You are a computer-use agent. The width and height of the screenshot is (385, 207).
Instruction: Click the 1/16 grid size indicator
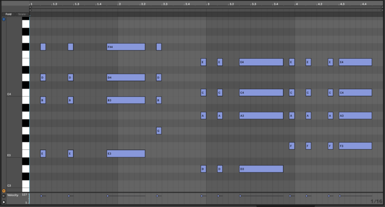click(376, 201)
